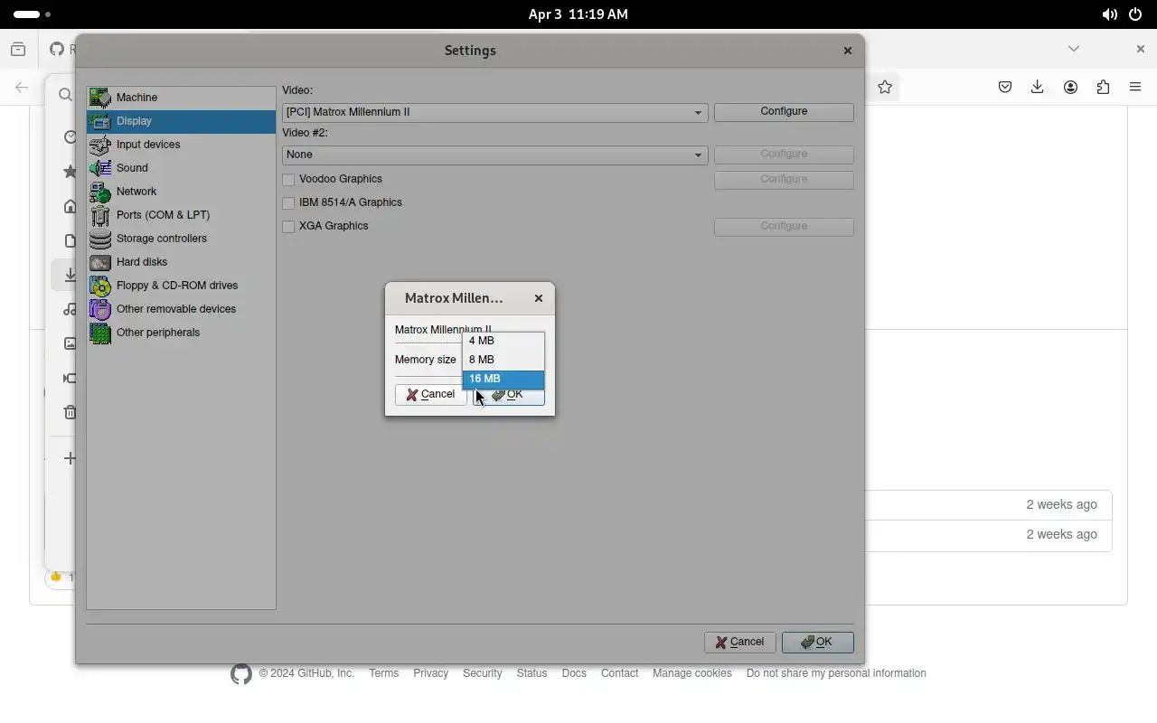Open the browser hamburger menu
Screen dimensions: 1157x723
1135,87
